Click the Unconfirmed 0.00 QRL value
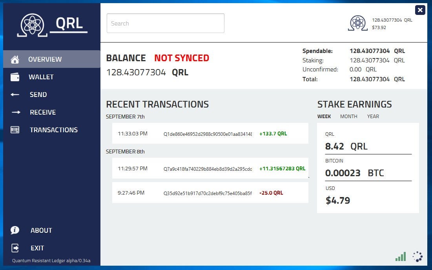The width and height of the screenshot is (432, 270). click(363, 69)
